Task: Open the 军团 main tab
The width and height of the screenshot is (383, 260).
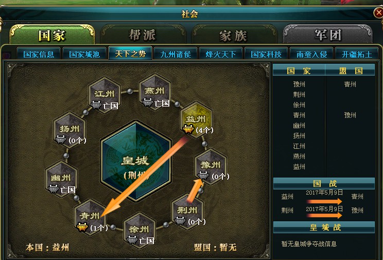Action: pyautogui.click(x=327, y=34)
